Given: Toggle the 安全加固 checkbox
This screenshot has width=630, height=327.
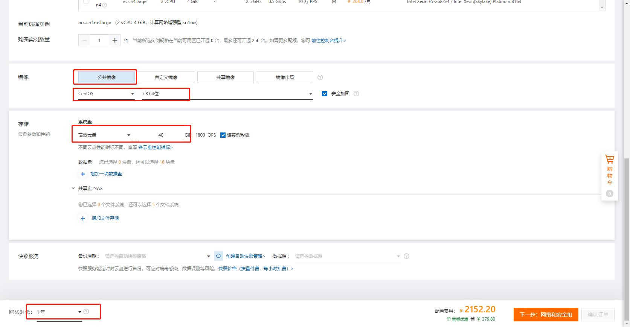Looking at the screenshot, I should [x=325, y=94].
